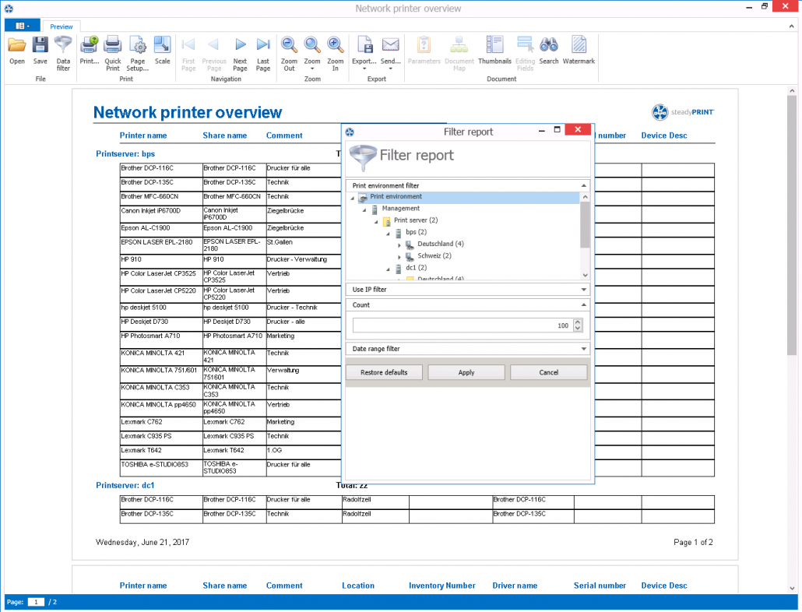Open Export... options
The image size is (802, 612).
(364, 53)
